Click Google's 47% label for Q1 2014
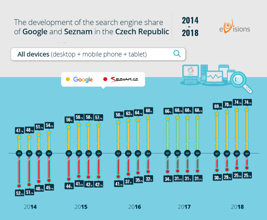 click(20, 131)
